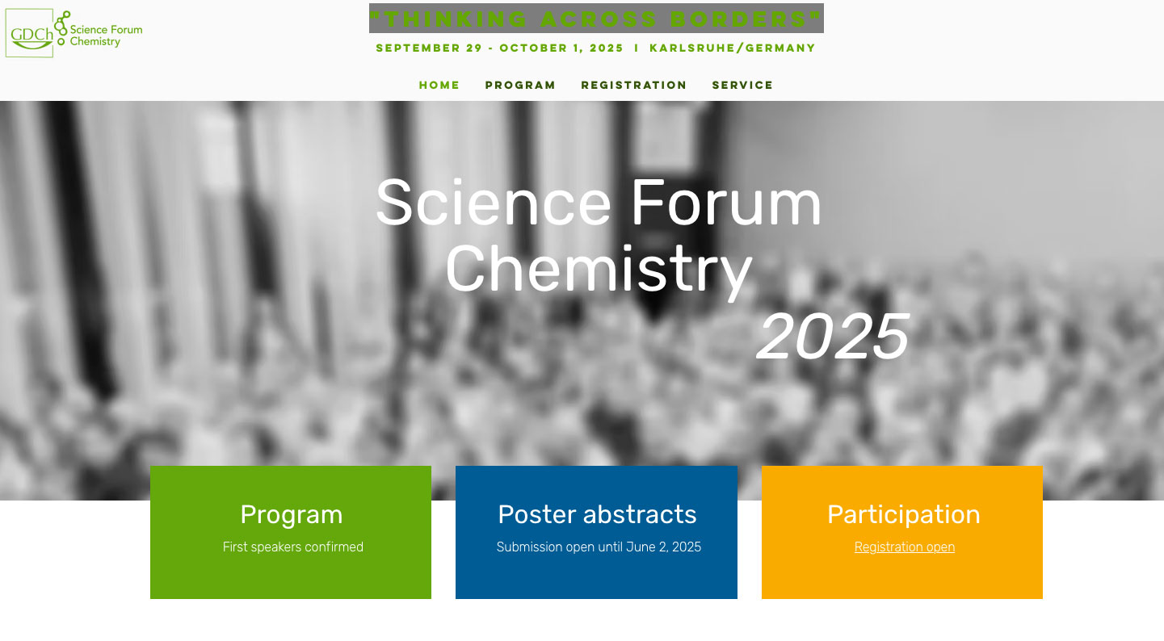Open the blue Poster abstracts card

point(596,532)
